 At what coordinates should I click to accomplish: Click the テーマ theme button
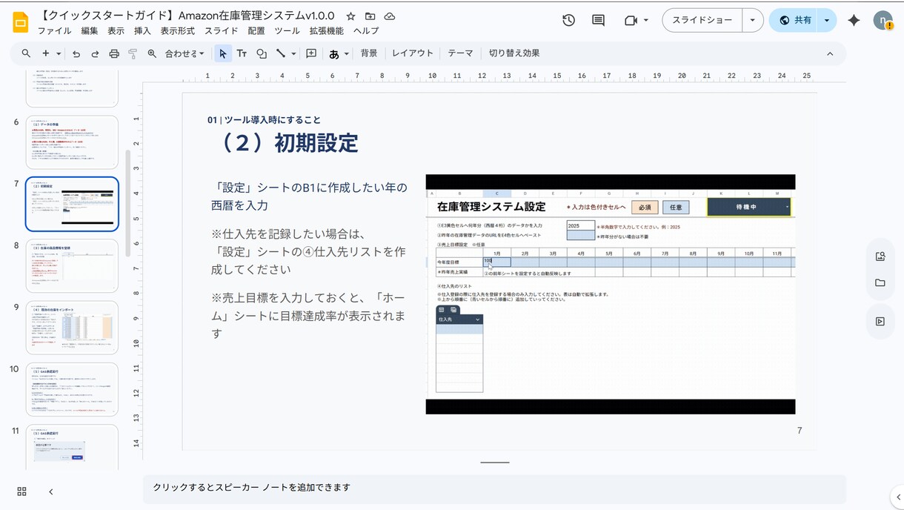460,53
